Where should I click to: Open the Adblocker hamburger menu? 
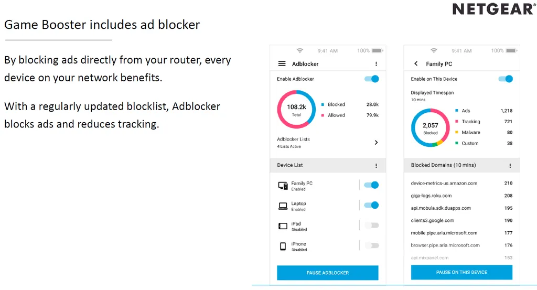coord(282,63)
